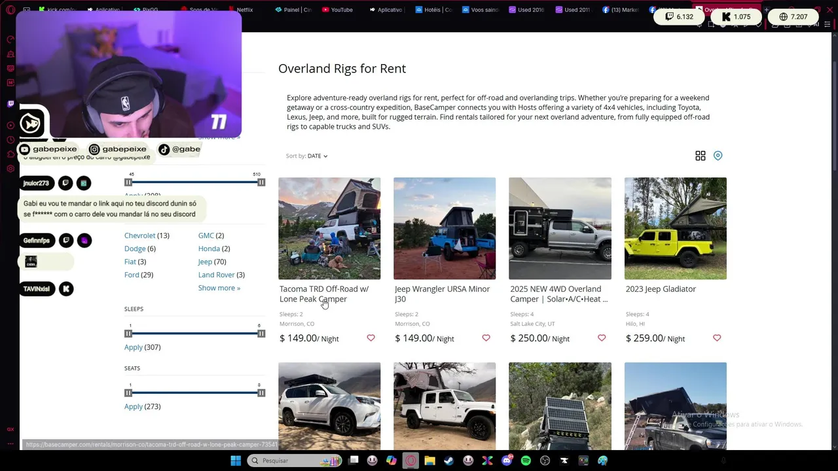Viewport: 838px width, 471px height.
Task: Open OBS Studio from the taskbar
Action: pos(545,461)
